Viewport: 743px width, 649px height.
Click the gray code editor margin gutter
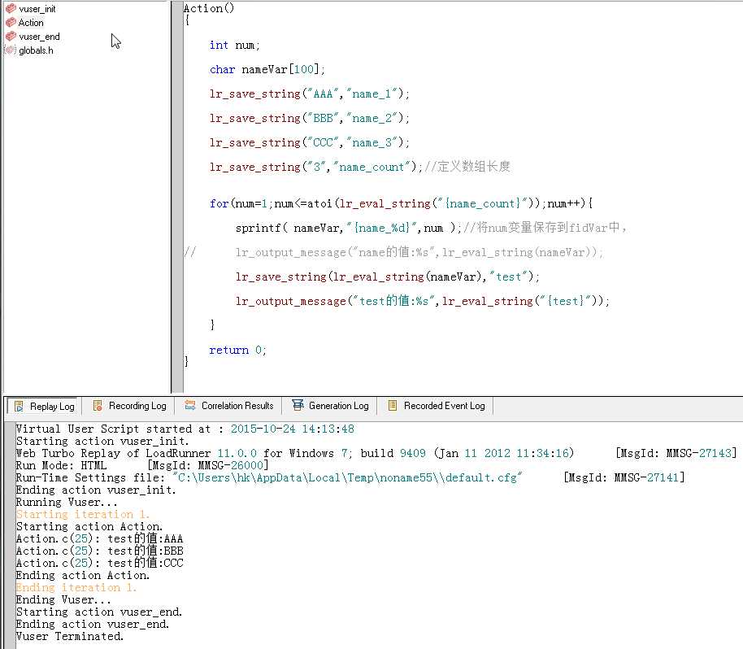tap(177, 197)
